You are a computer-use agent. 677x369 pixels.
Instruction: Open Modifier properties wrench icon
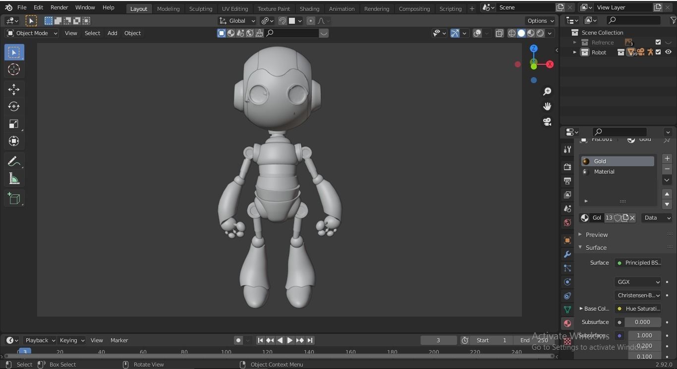pyautogui.click(x=567, y=254)
